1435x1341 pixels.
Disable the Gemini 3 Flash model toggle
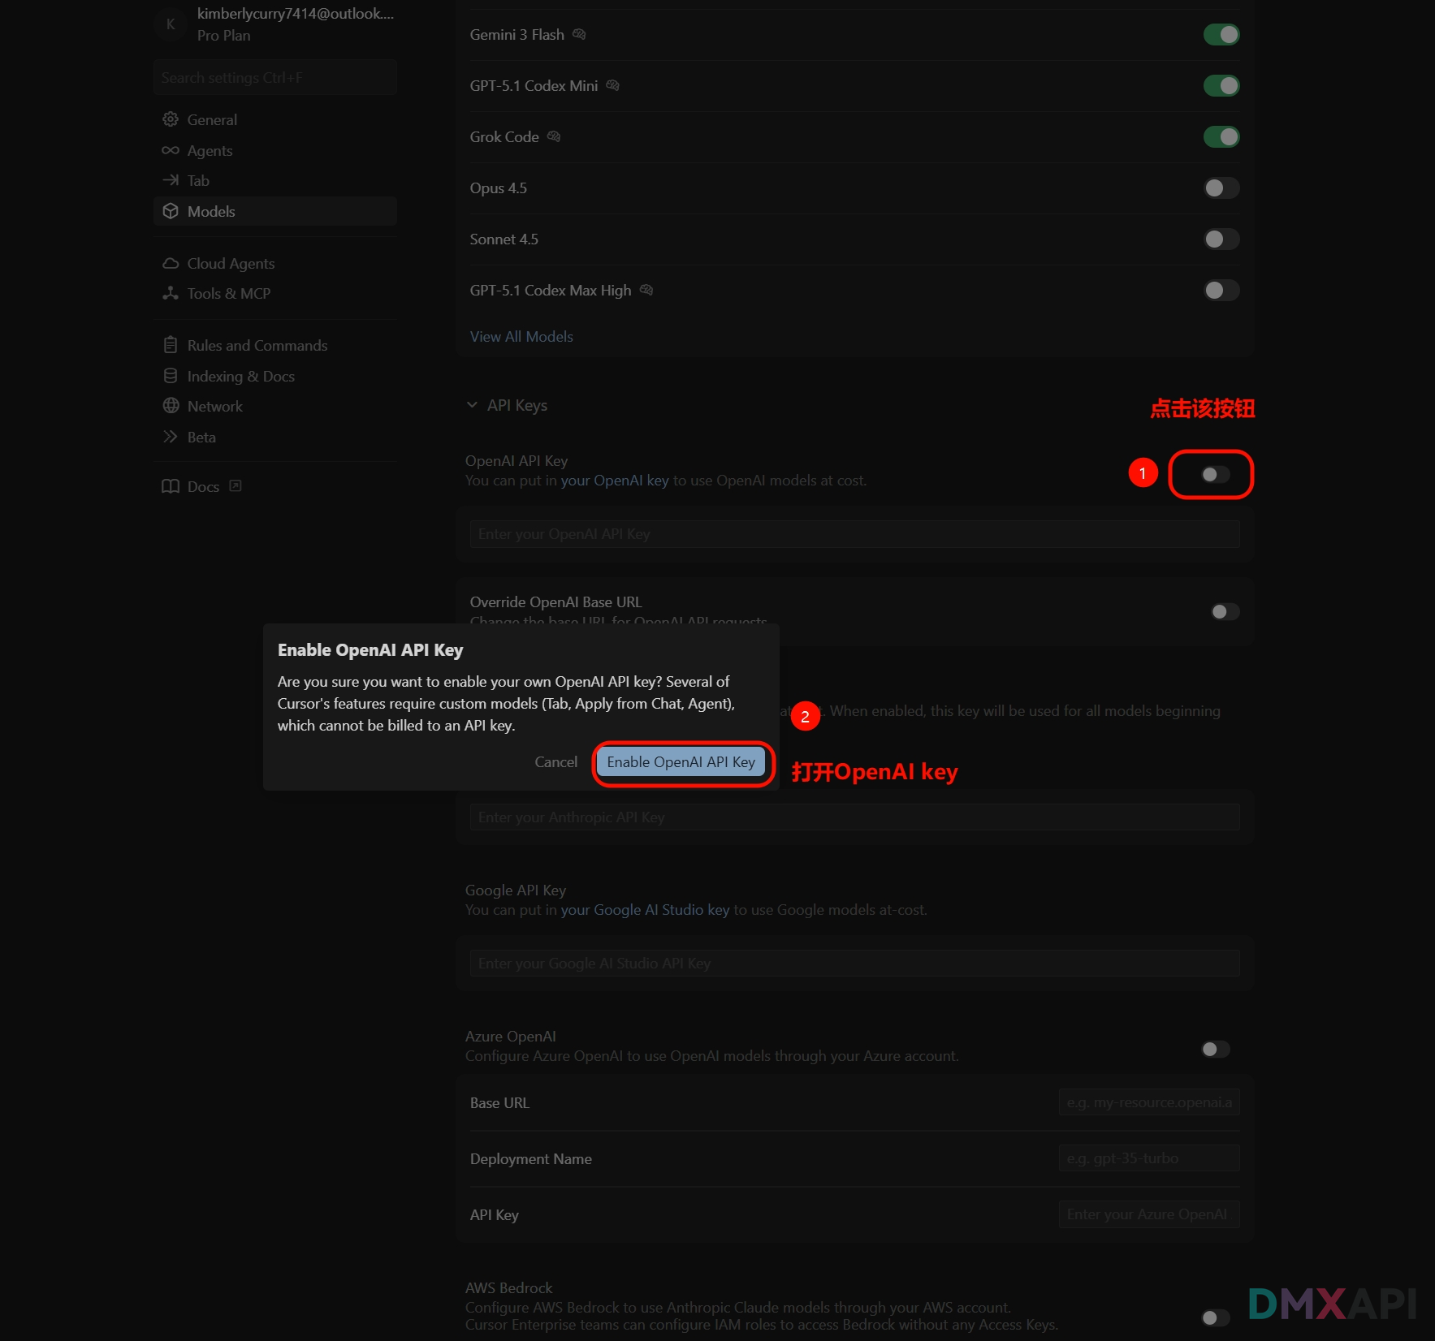point(1221,35)
